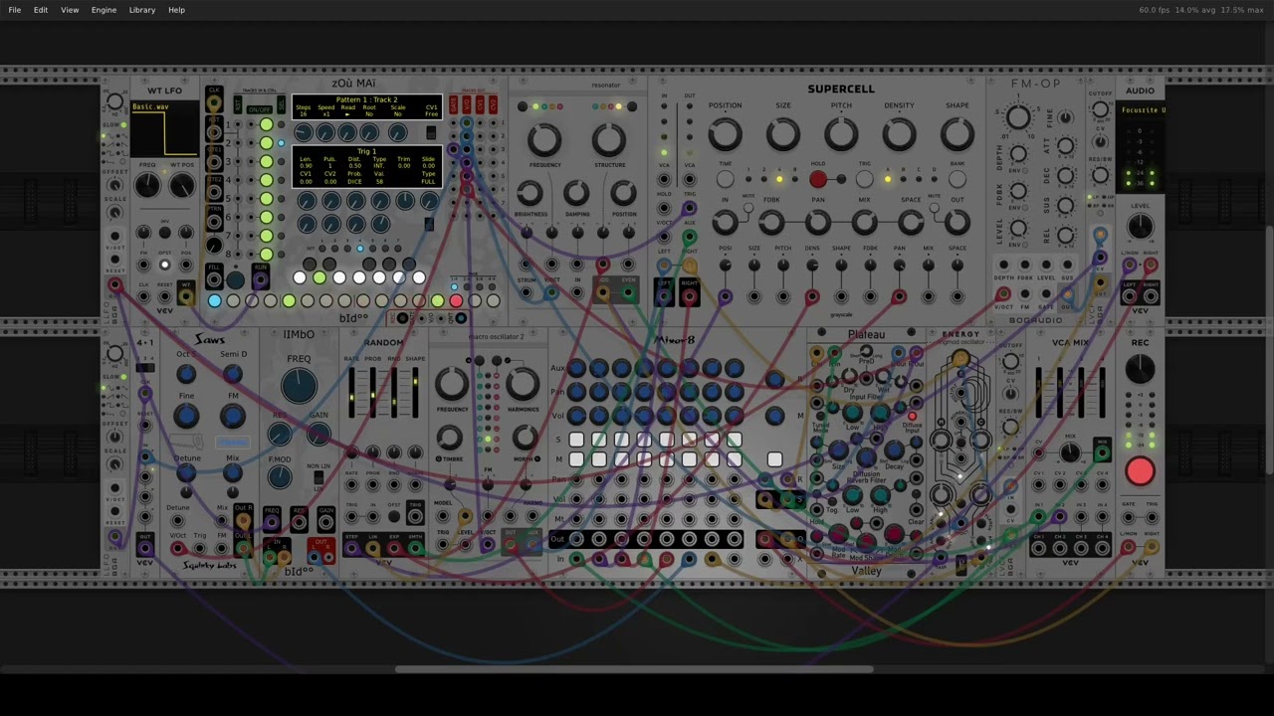Click the Supercell POSITION knob
1274x716 pixels.
(x=726, y=134)
